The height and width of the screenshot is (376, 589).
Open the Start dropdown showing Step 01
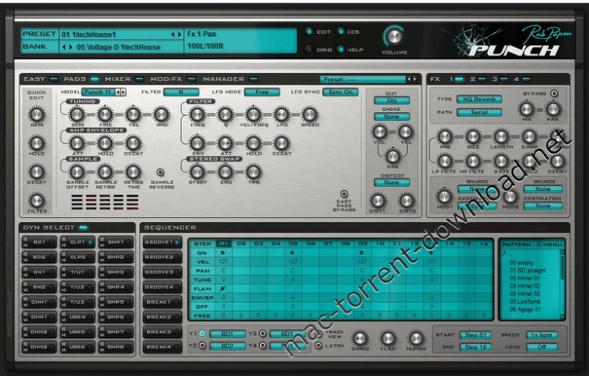[475, 335]
